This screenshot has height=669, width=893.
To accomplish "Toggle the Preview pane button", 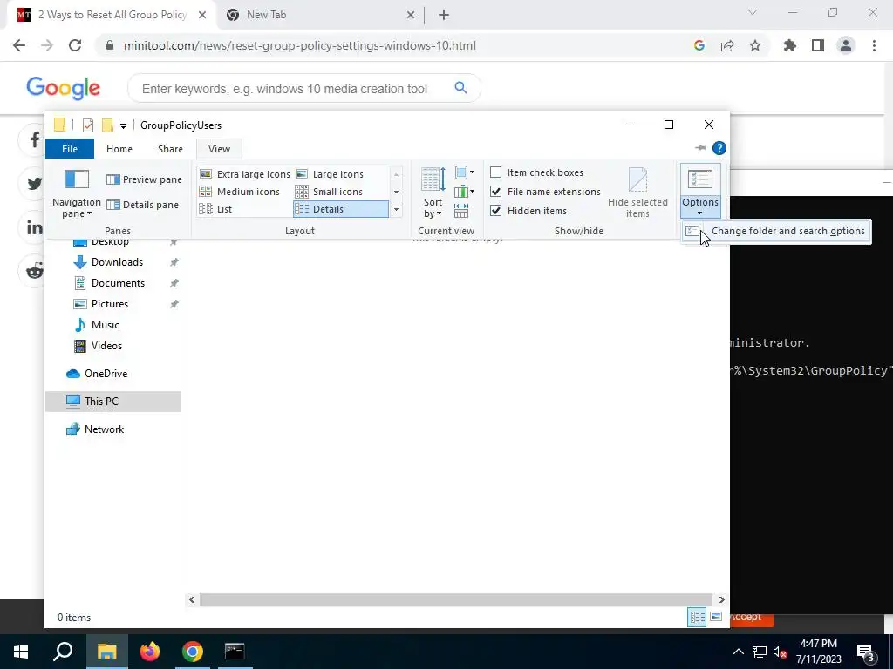I will coord(144,179).
